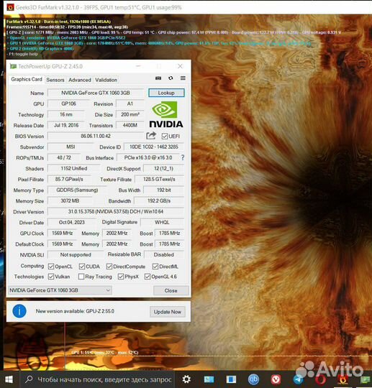Click the Driver Date value Oct 04, 2023
372x388 pixels.
(72, 222)
